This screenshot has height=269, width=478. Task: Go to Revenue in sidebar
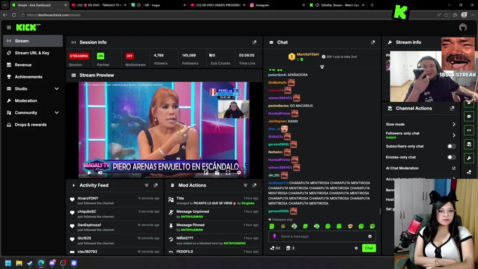[33, 65]
